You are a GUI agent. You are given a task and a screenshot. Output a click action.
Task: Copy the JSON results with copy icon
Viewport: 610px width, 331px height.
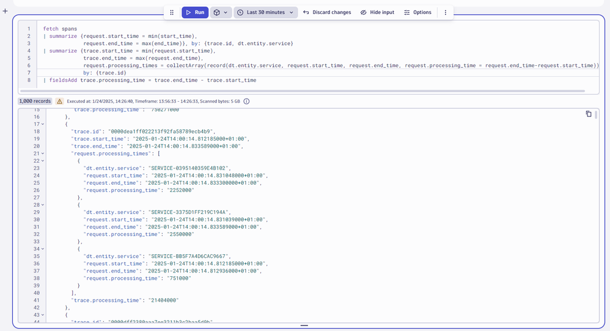588,114
